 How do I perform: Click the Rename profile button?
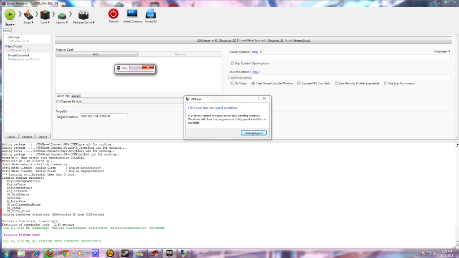[27, 137]
